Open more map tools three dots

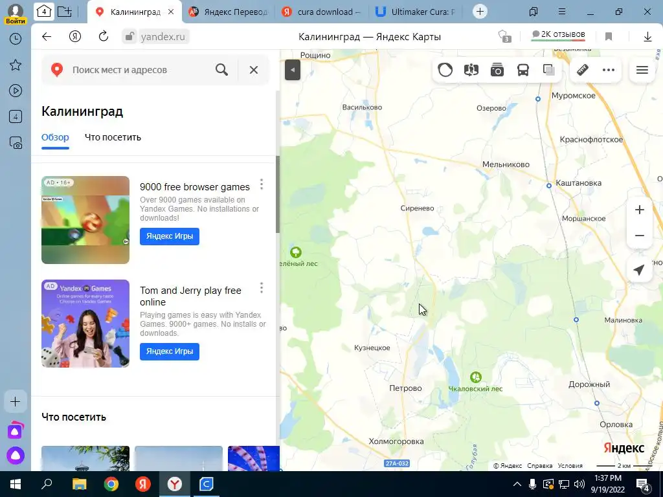609,70
